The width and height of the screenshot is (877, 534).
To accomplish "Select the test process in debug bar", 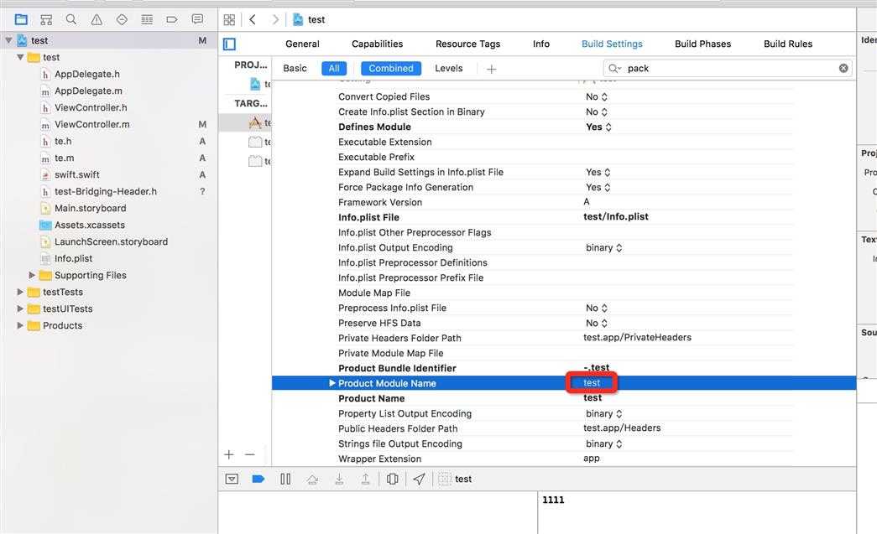I will [x=455, y=479].
